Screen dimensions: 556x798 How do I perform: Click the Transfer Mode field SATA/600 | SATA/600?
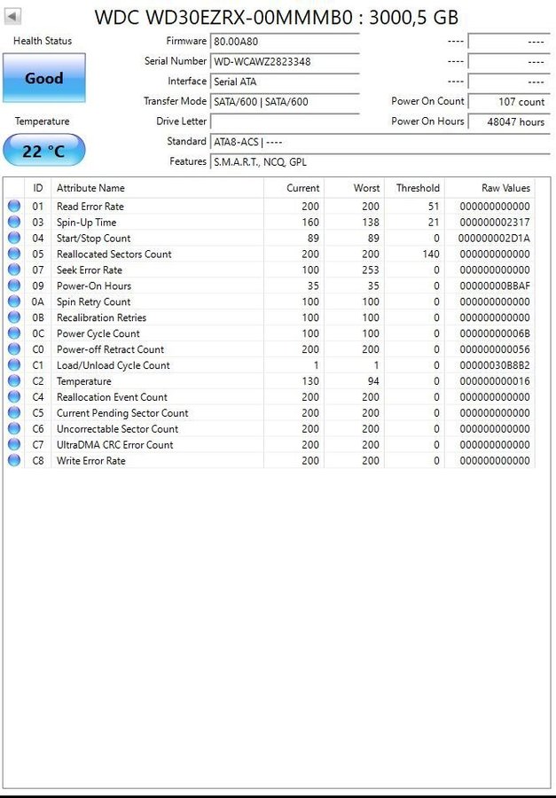285,101
